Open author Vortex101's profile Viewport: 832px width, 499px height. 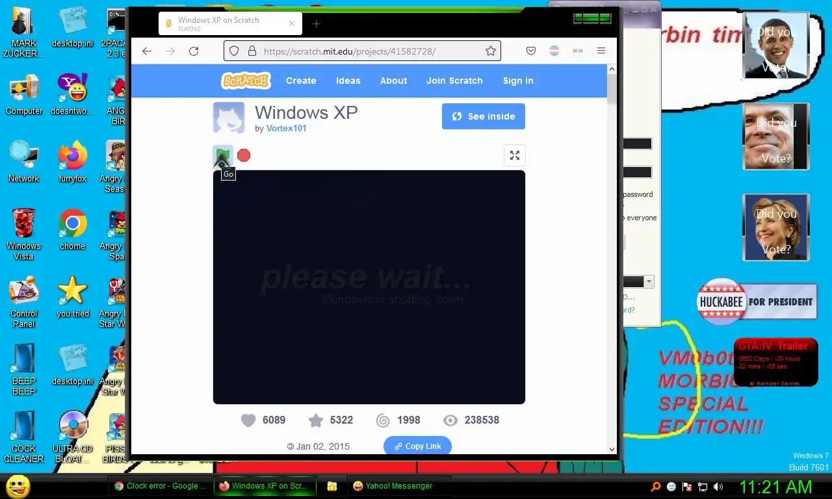pos(286,128)
